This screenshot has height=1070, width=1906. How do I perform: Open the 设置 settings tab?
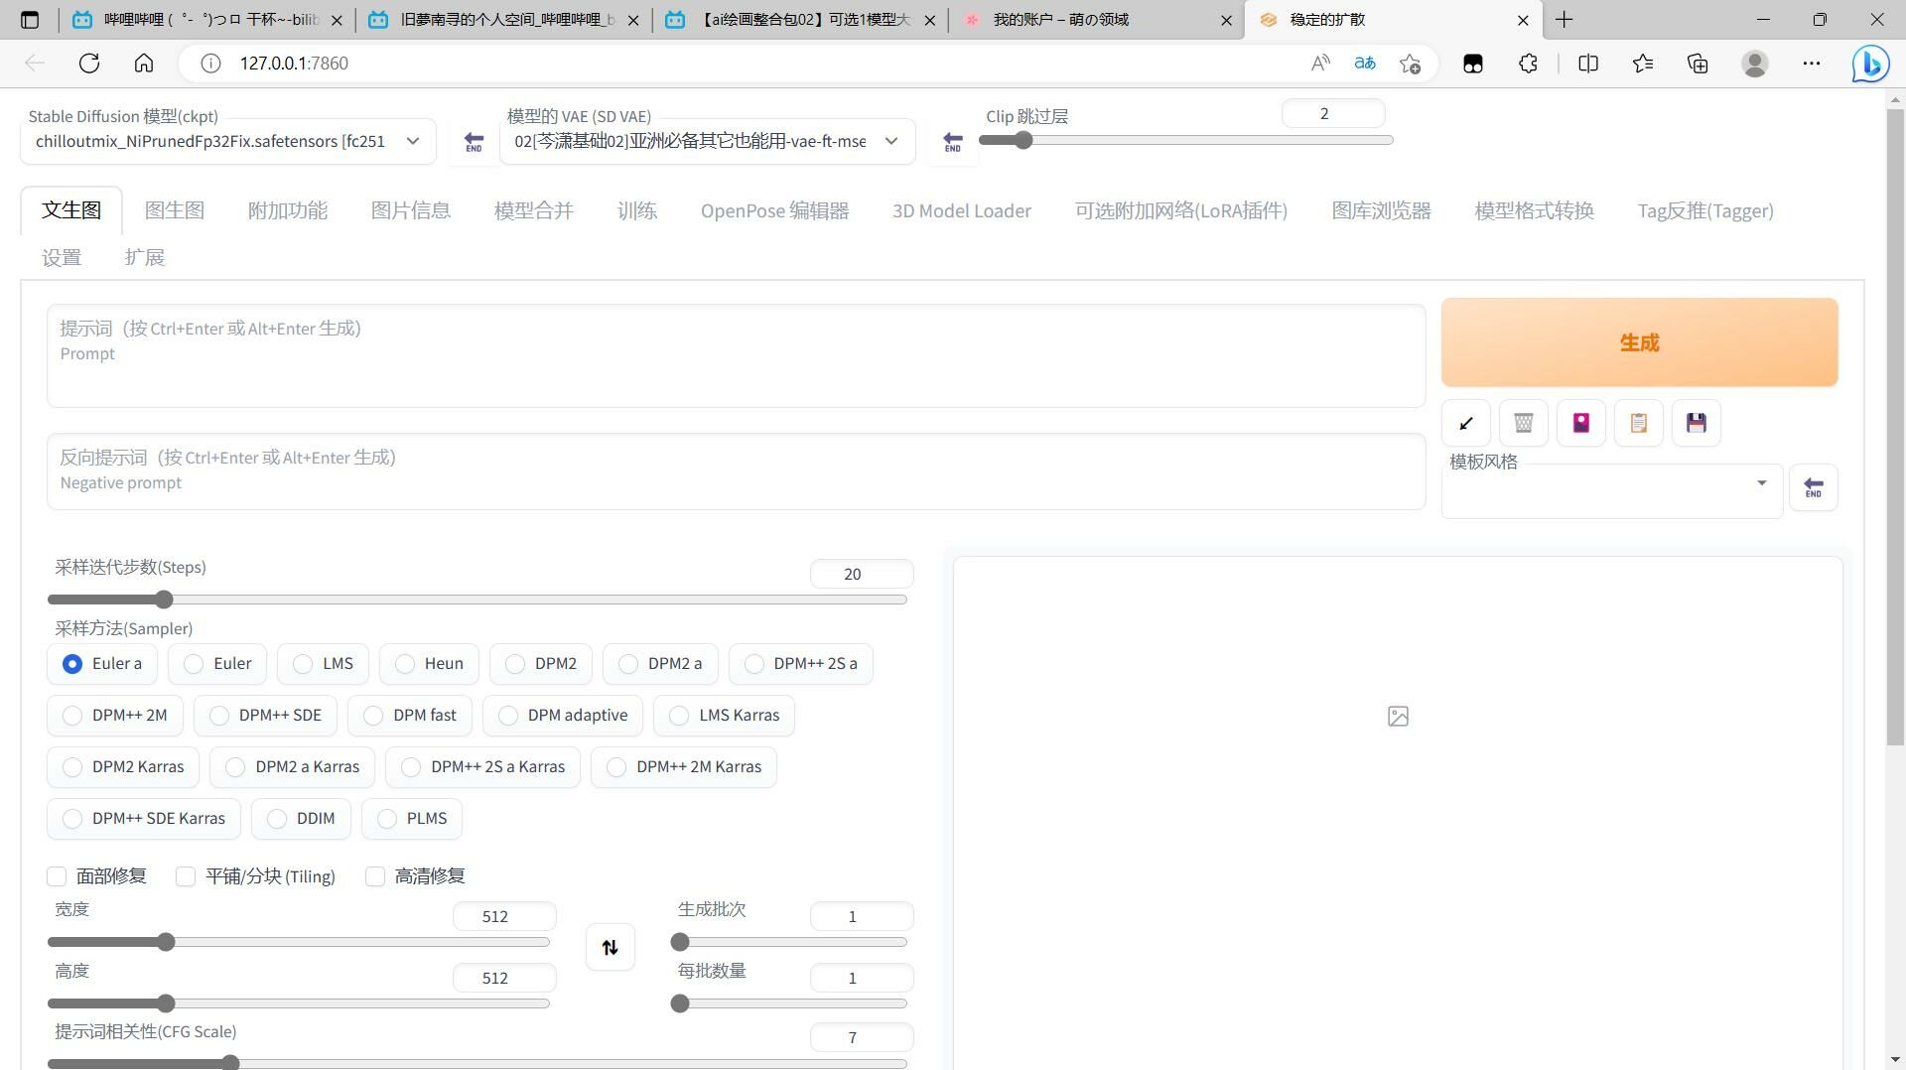coord(62,258)
